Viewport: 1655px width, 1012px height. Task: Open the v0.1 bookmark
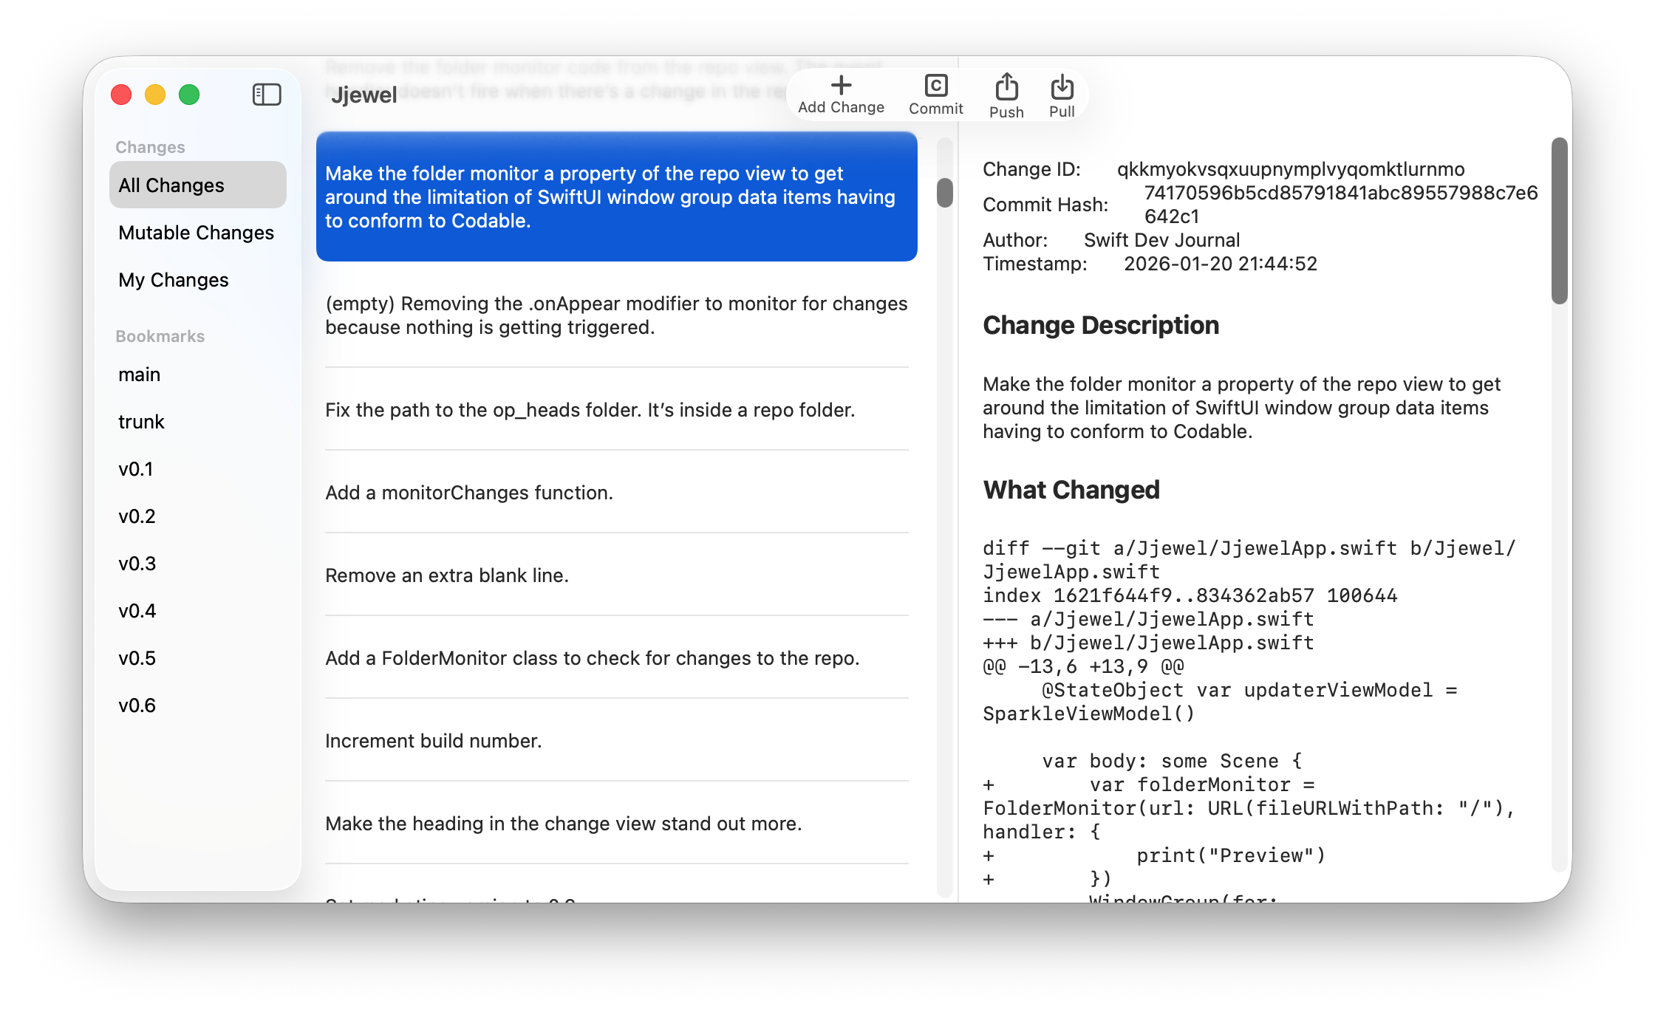click(x=136, y=469)
